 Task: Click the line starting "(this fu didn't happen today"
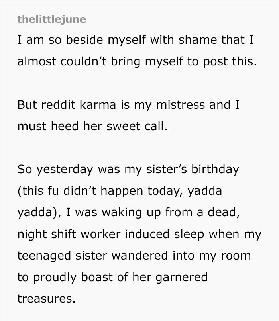pos(119,191)
